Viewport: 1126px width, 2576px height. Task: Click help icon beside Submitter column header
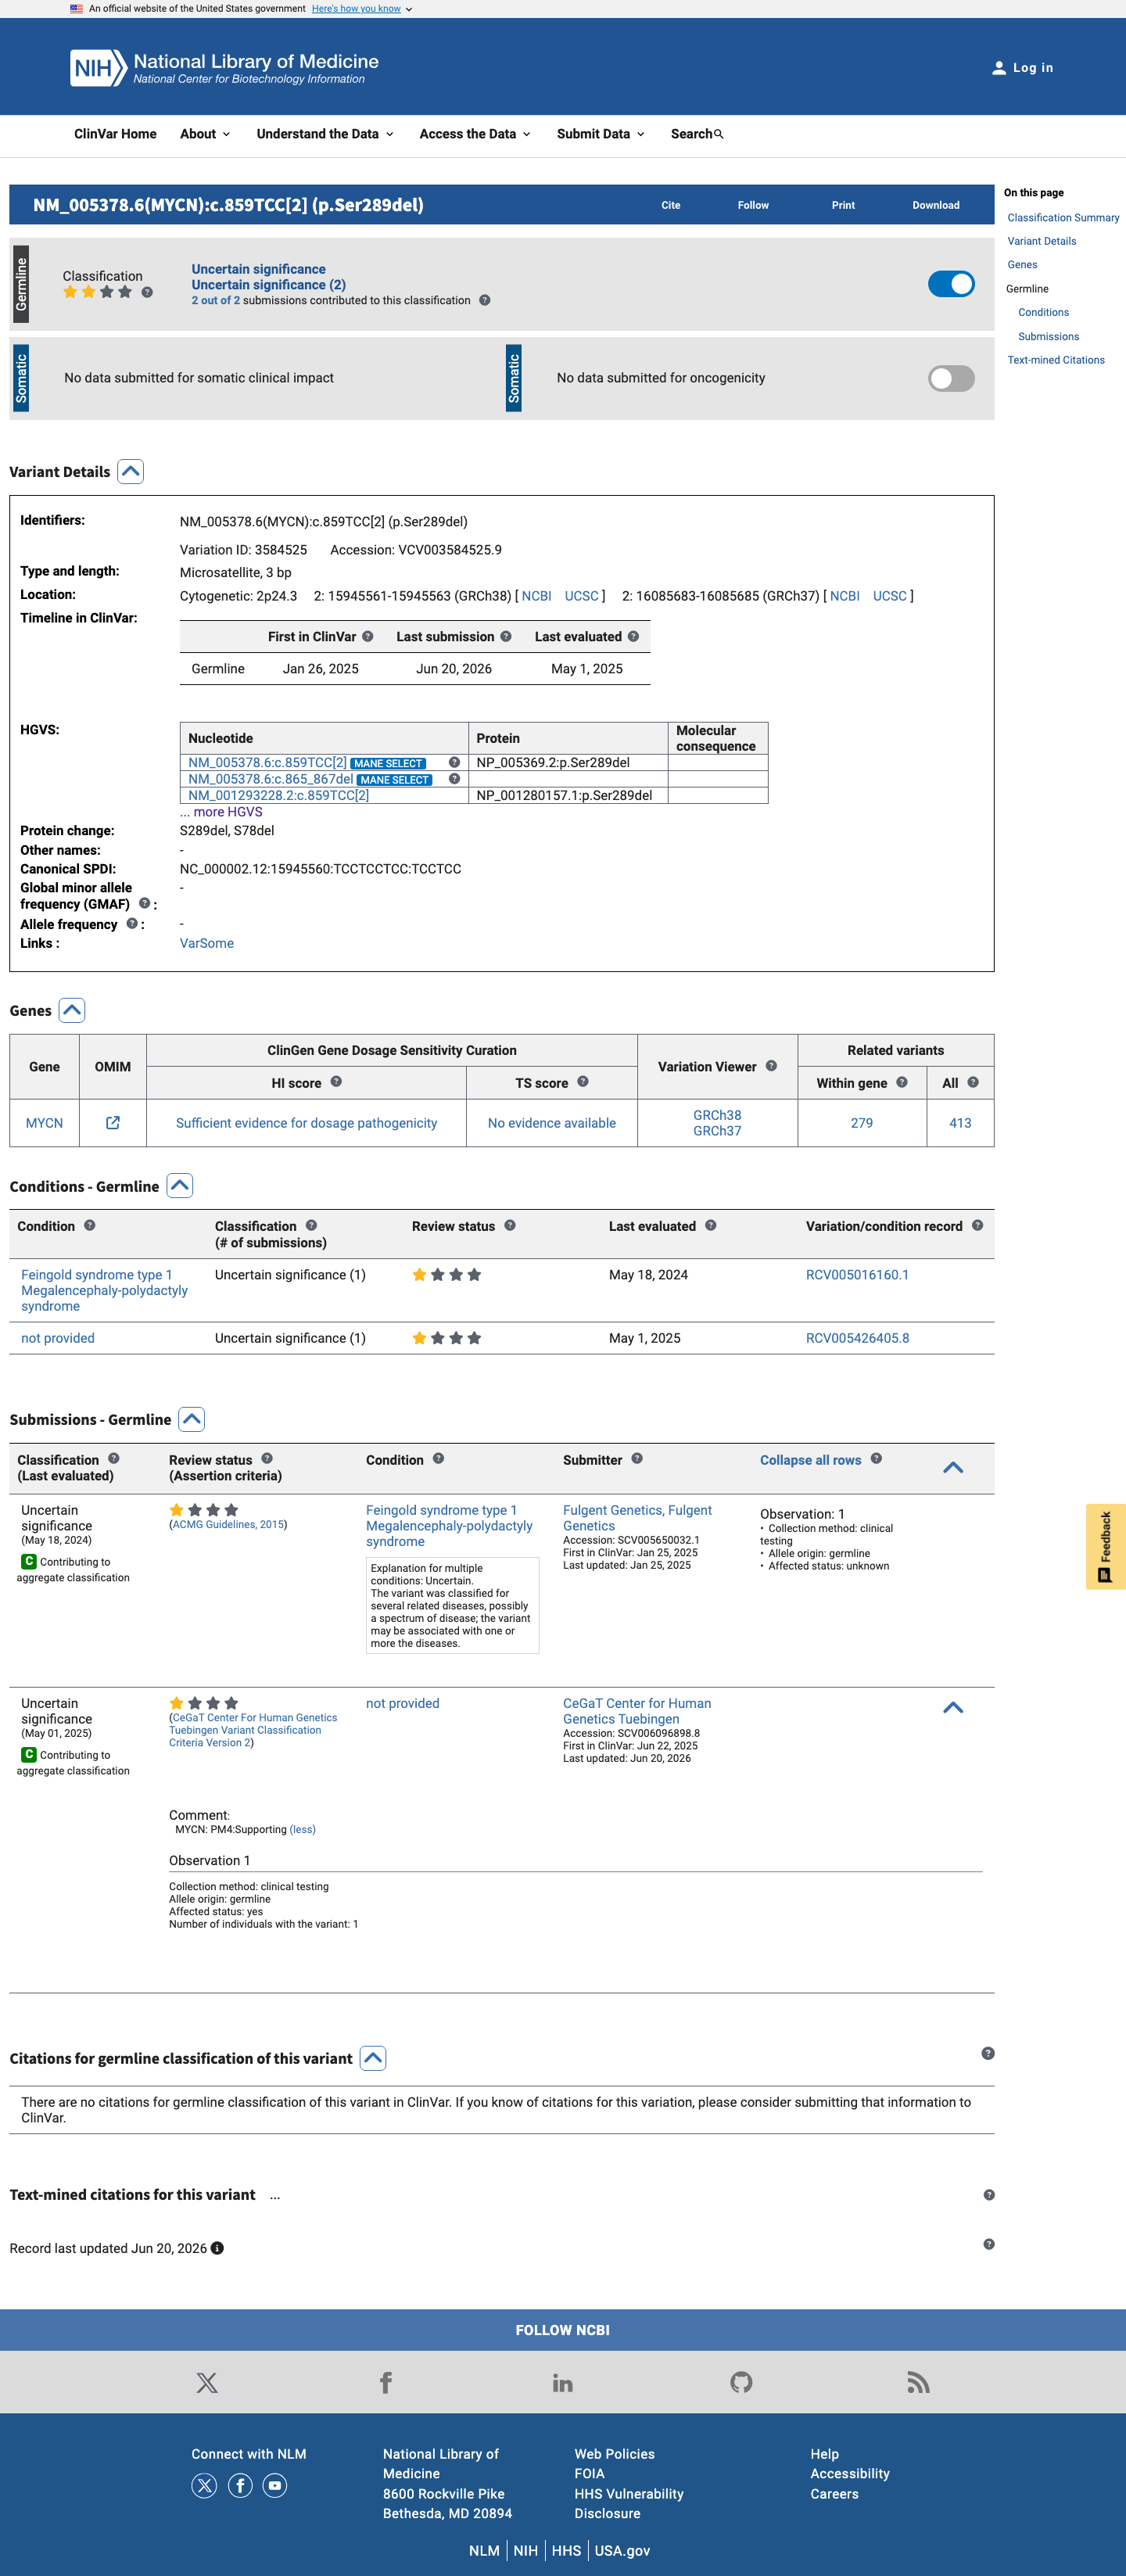coord(637,1459)
